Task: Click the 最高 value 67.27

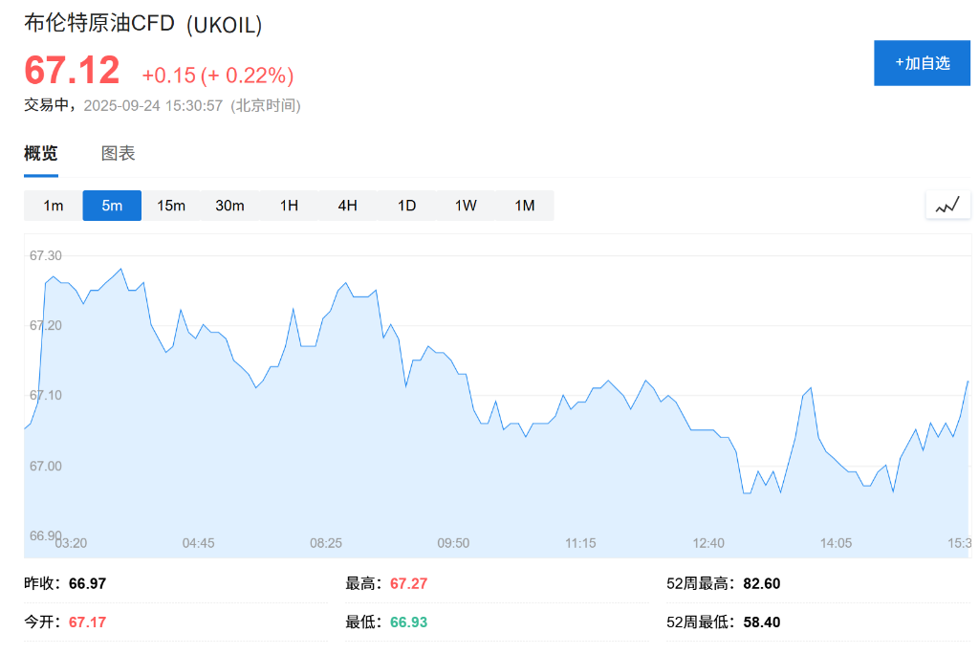Action: [408, 583]
